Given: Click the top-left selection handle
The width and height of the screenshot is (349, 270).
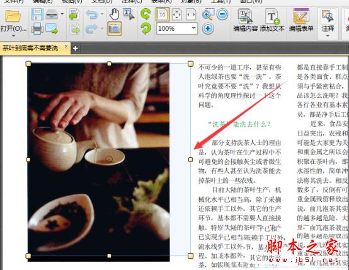Looking at the screenshot, I should pyautogui.click(x=28, y=64).
